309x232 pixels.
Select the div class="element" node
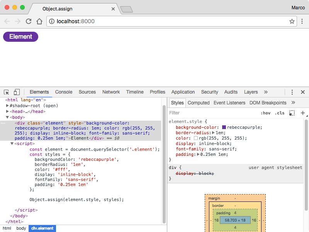click(x=81, y=131)
